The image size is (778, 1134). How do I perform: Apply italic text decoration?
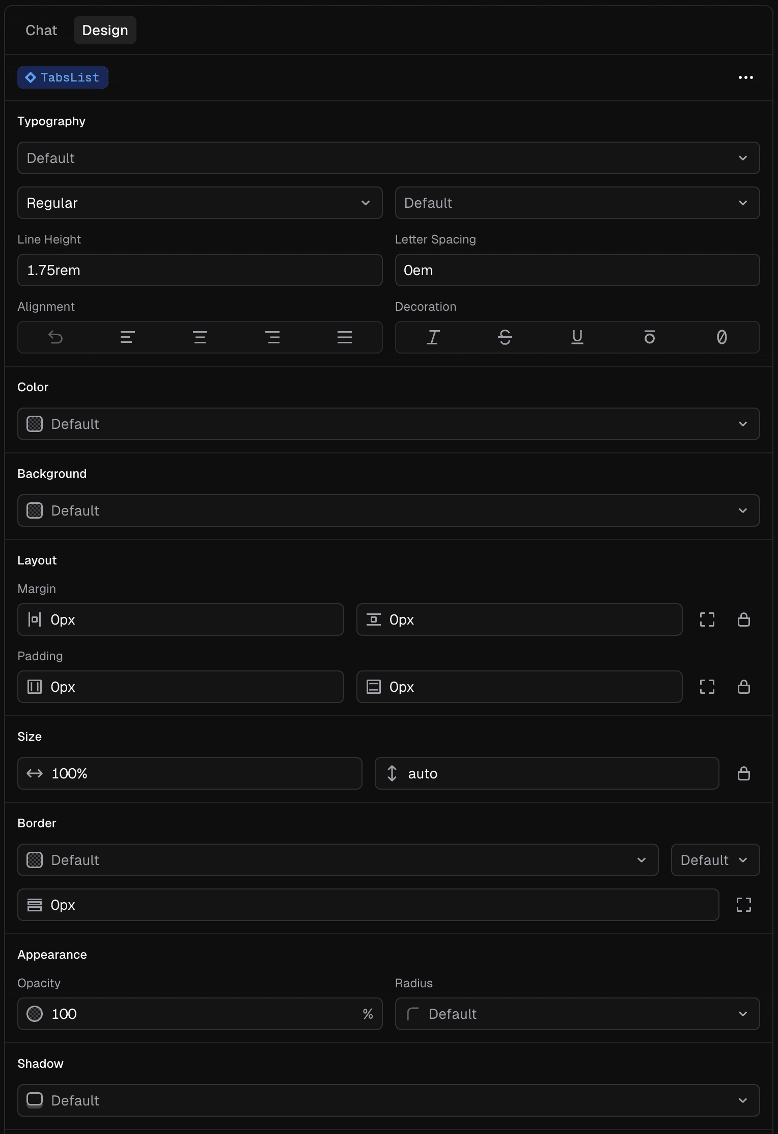coord(432,337)
